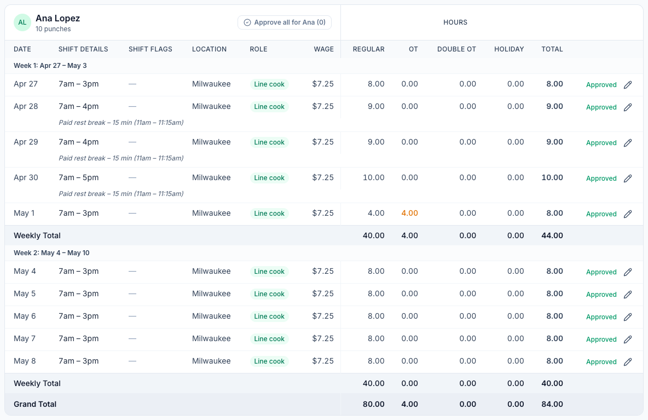Click the REGULAR hours column header
The image size is (648, 420).
[369, 49]
